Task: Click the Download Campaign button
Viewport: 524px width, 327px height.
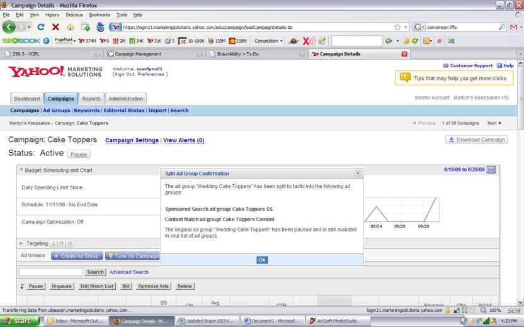Action: tap(477, 140)
